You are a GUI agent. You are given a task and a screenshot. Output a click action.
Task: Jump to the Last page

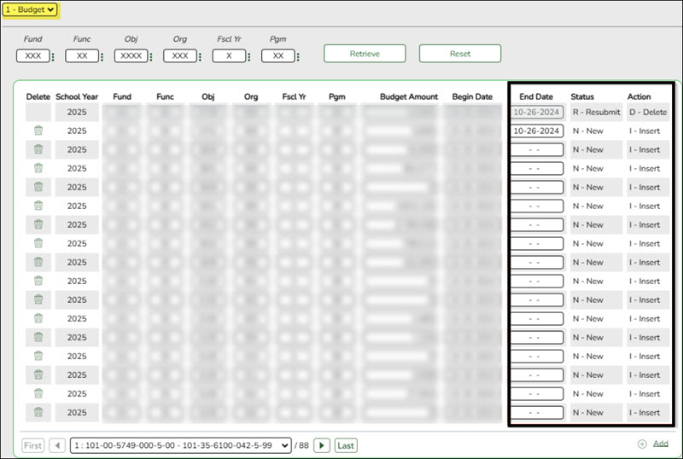tap(346, 445)
